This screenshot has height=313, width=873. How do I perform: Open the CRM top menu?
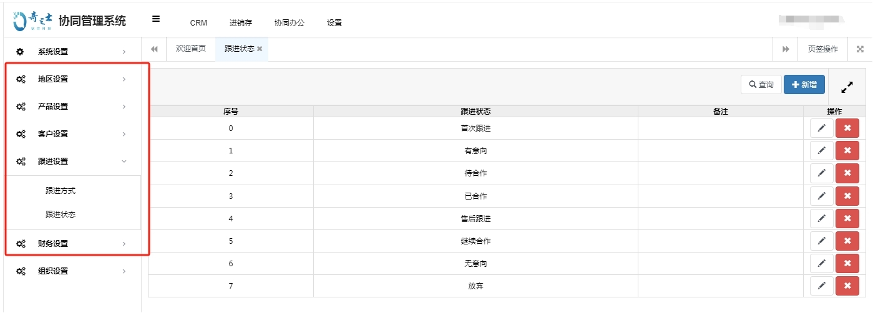pyautogui.click(x=198, y=23)
